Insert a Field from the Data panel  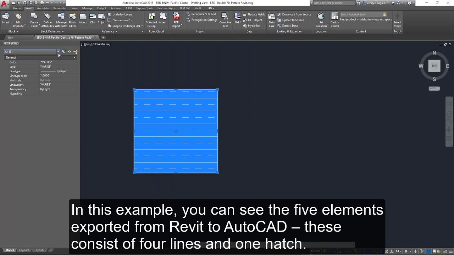237,19
